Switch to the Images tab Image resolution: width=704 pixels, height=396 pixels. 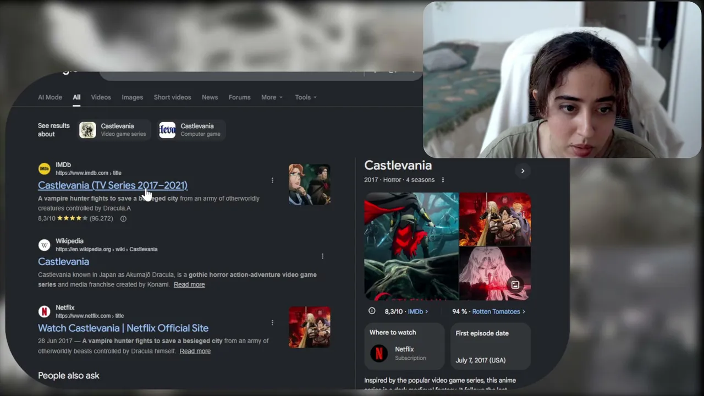click(x=132, y=97)
